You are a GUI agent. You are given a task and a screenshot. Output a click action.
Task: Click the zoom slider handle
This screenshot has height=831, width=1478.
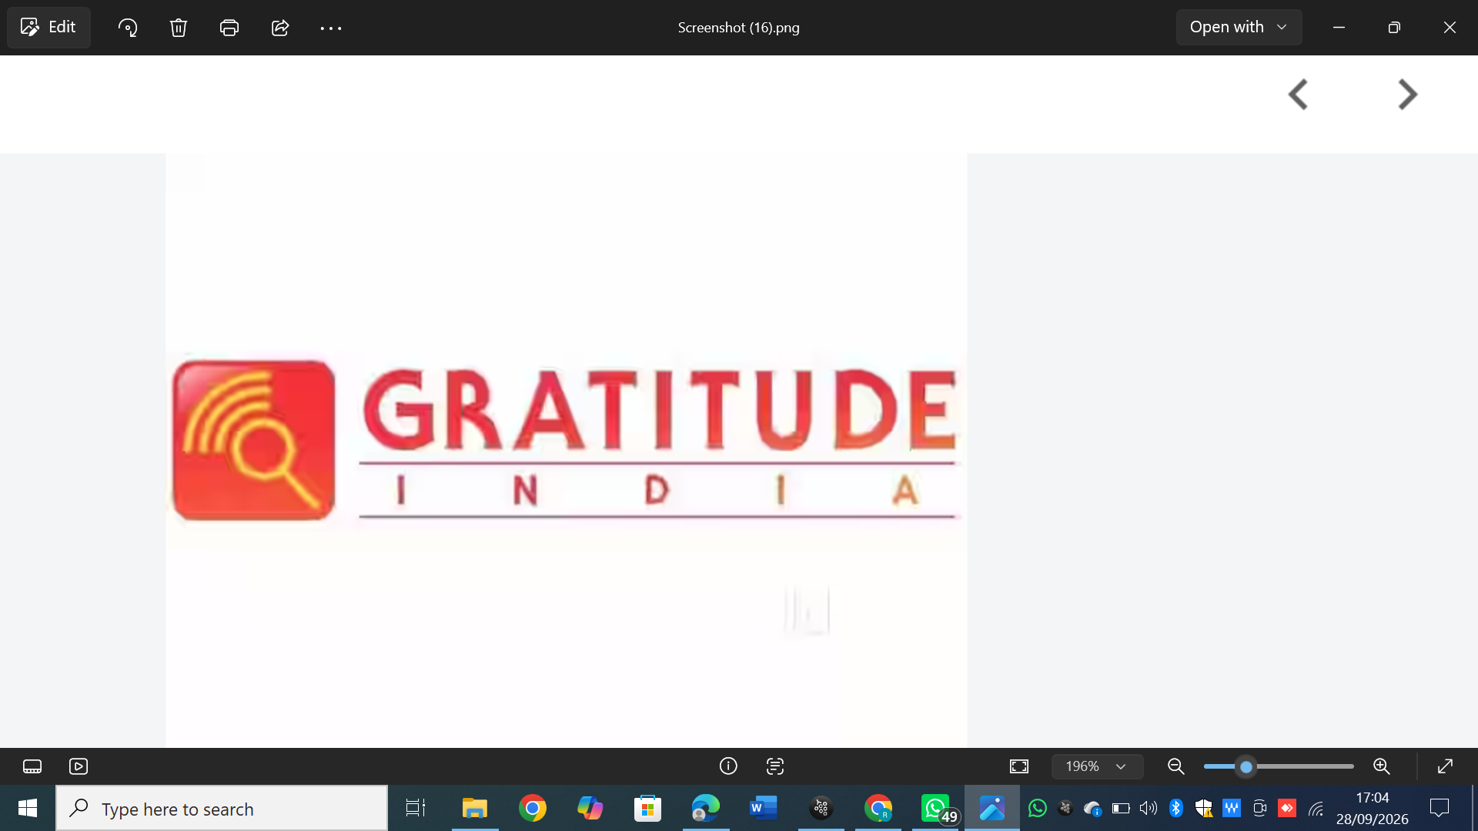[x=1246, y=766]
